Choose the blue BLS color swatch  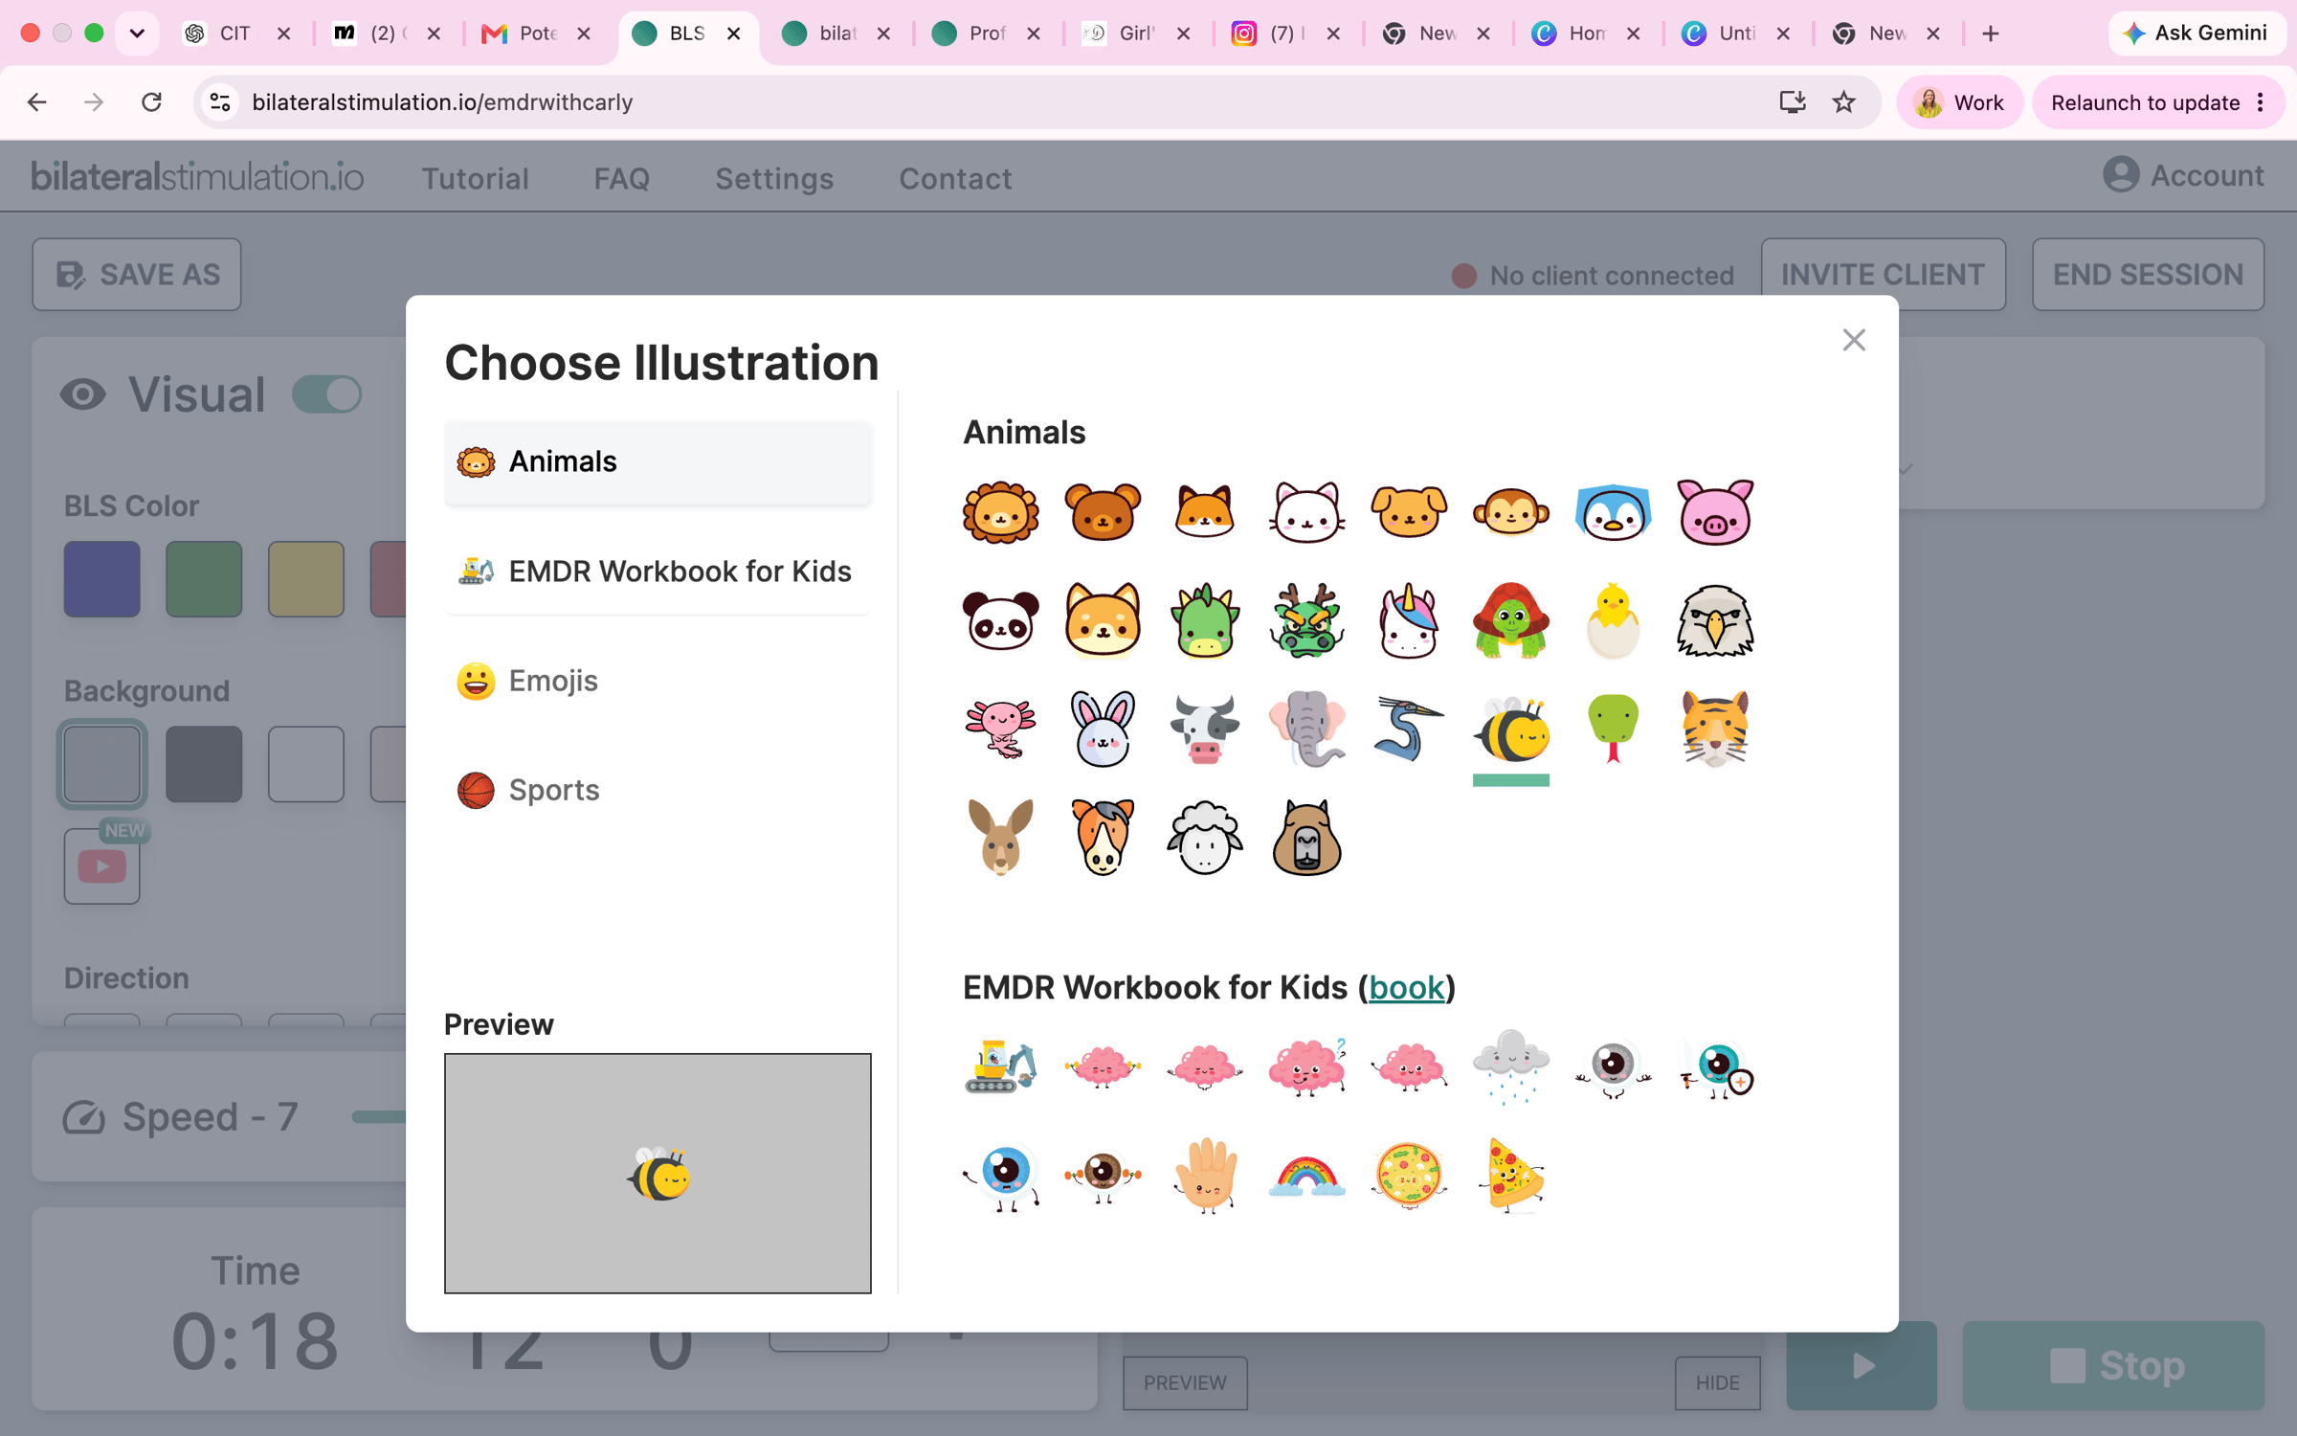[102, 579]
